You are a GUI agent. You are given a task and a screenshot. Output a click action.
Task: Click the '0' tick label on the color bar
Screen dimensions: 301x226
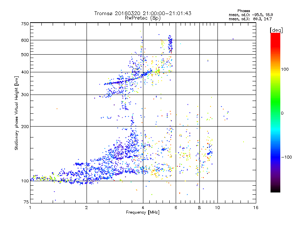pyautogui.click(x=282, y=113)
